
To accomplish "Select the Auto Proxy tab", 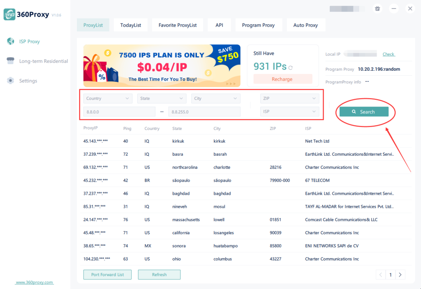I will point(305,25).
